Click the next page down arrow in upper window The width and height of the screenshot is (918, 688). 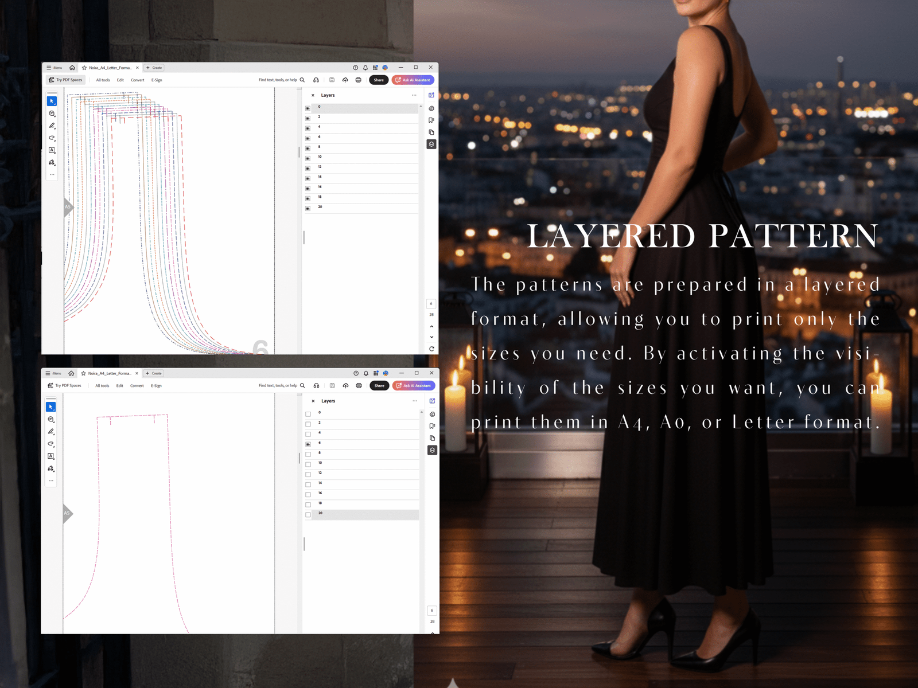pos(431,337)
